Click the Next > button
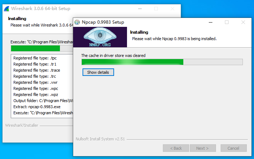This screenshot has width=254, height=159. (203, 148)
